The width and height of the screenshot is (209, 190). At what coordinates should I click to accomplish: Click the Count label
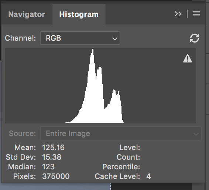[128, 157]
